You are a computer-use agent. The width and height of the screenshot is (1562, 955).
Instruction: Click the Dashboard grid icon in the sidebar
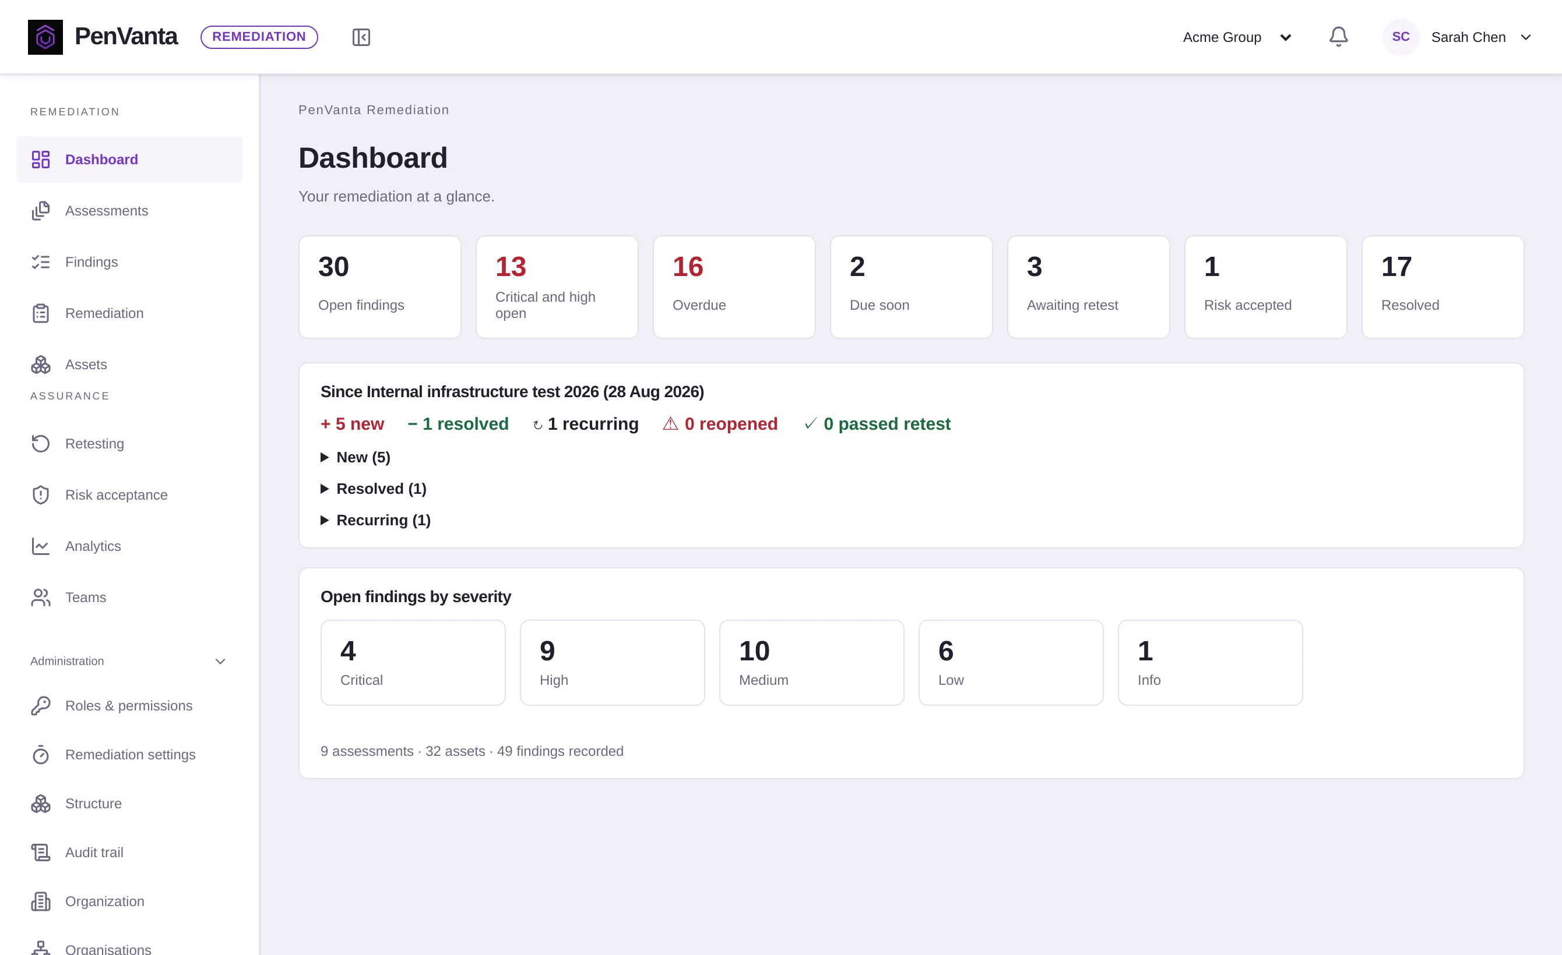[x=41, y=160]
